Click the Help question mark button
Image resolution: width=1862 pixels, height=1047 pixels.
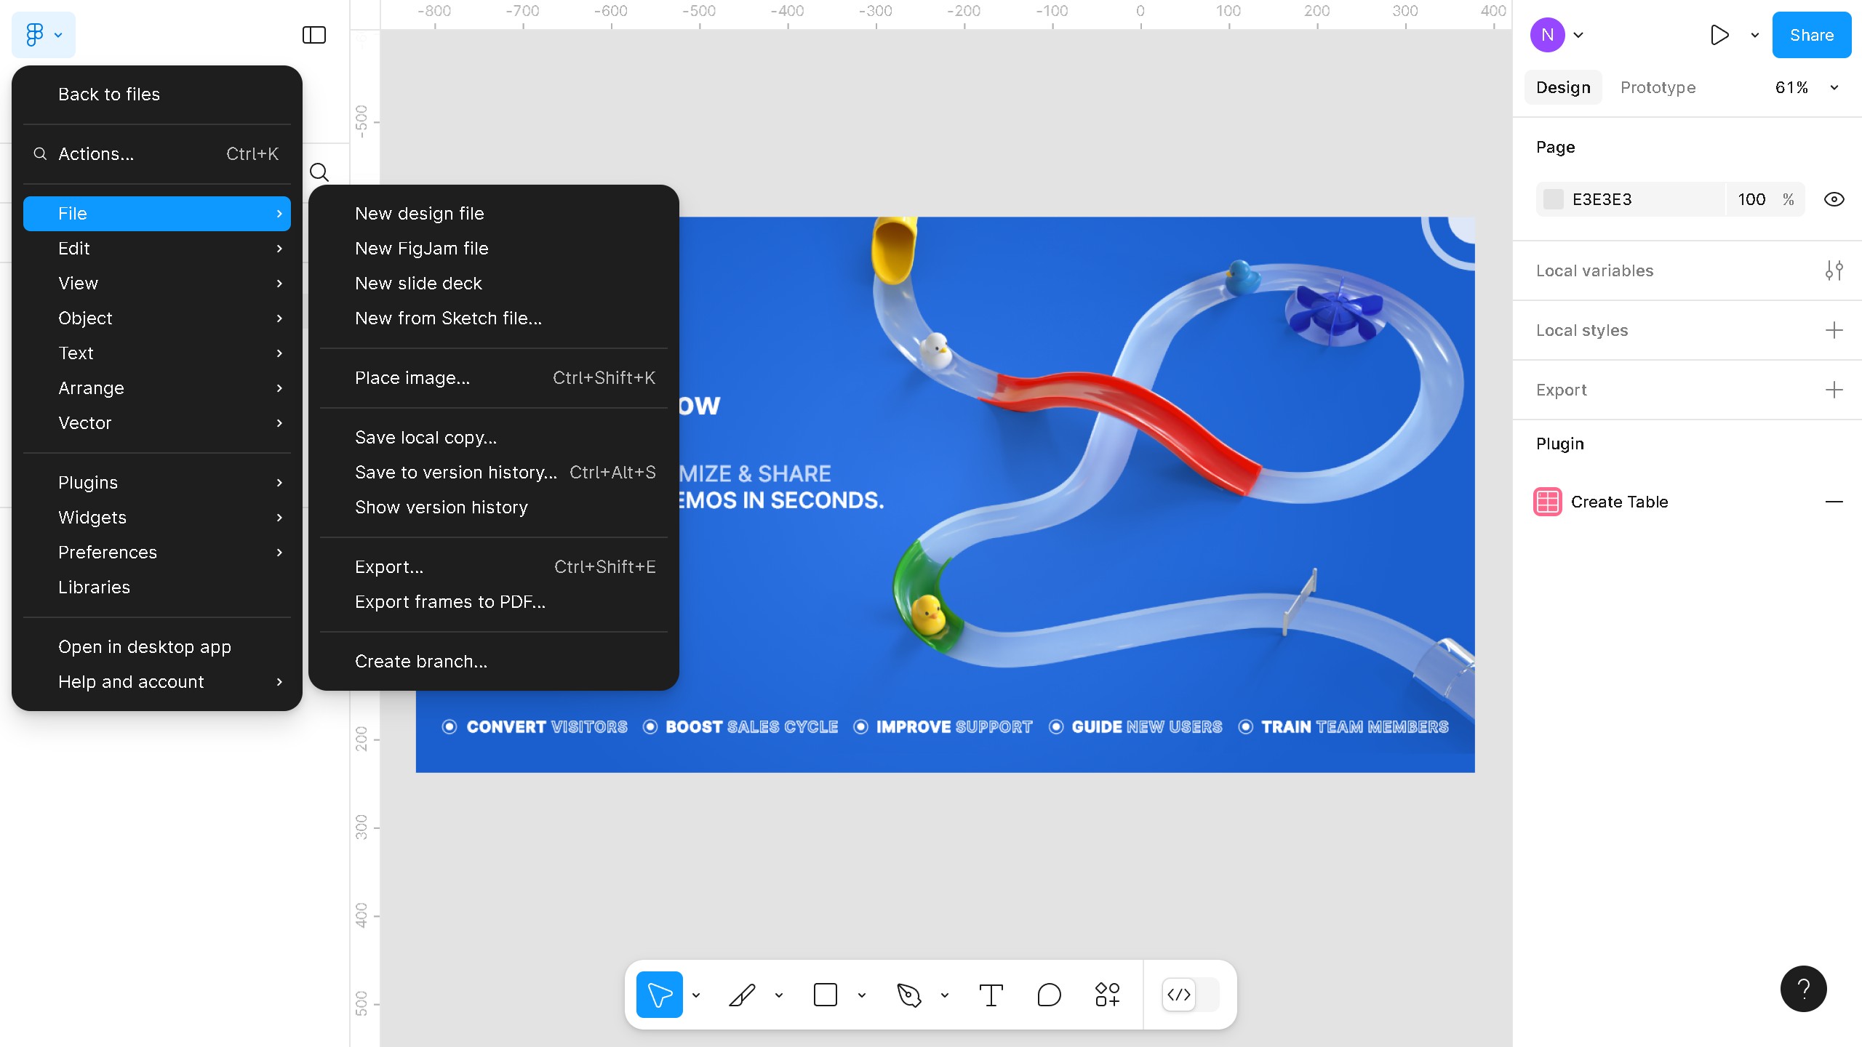1803,989
